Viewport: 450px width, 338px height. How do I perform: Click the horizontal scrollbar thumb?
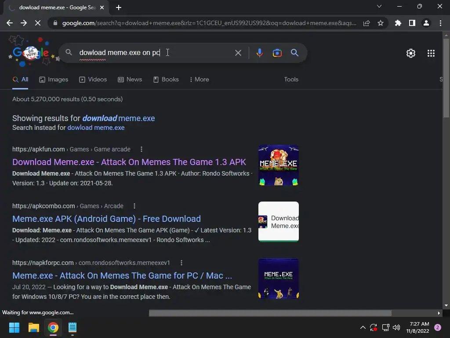(270, 313)
